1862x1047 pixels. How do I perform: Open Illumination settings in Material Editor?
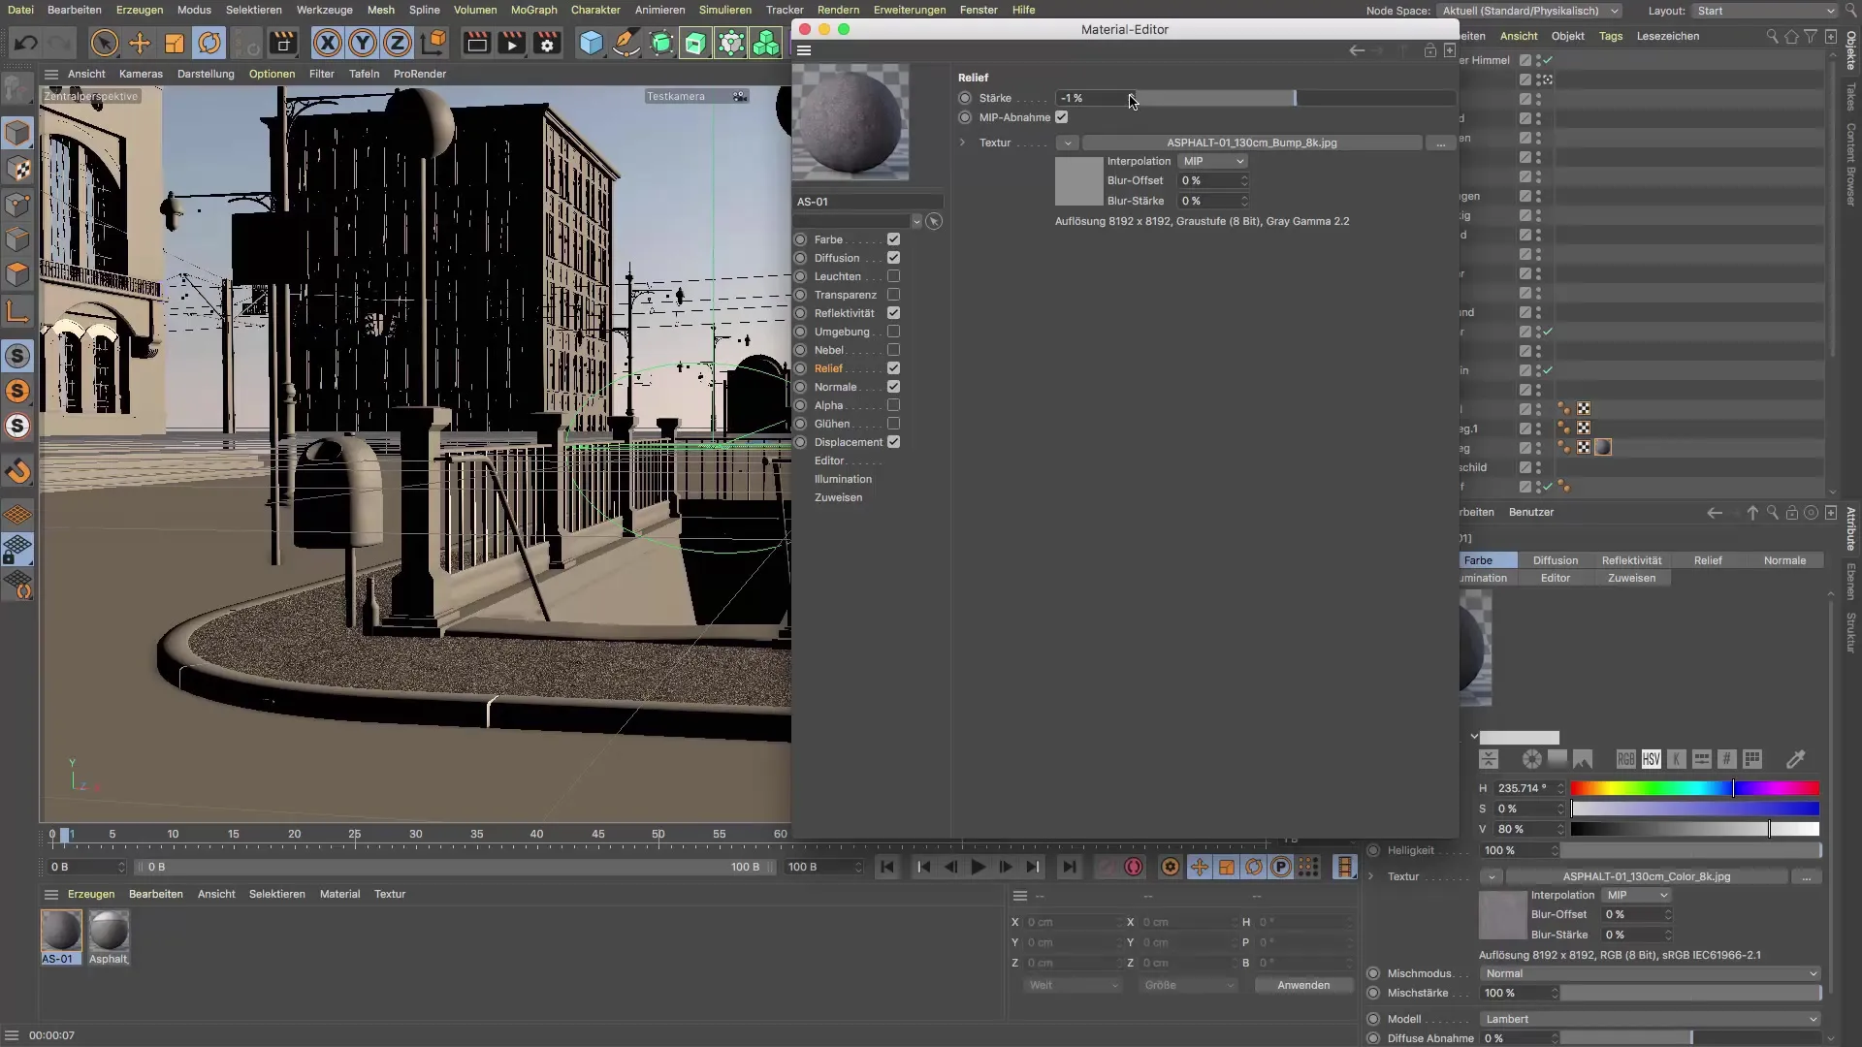[843, 479]
